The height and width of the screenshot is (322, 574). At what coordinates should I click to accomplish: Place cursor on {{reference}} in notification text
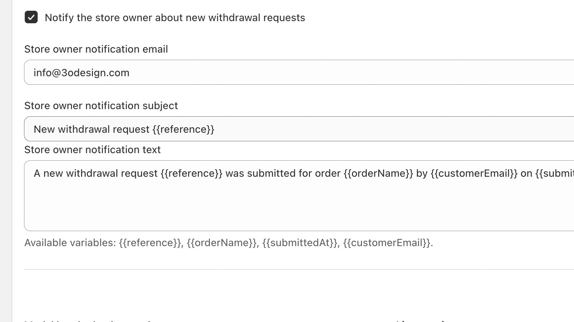coord(192,173)
